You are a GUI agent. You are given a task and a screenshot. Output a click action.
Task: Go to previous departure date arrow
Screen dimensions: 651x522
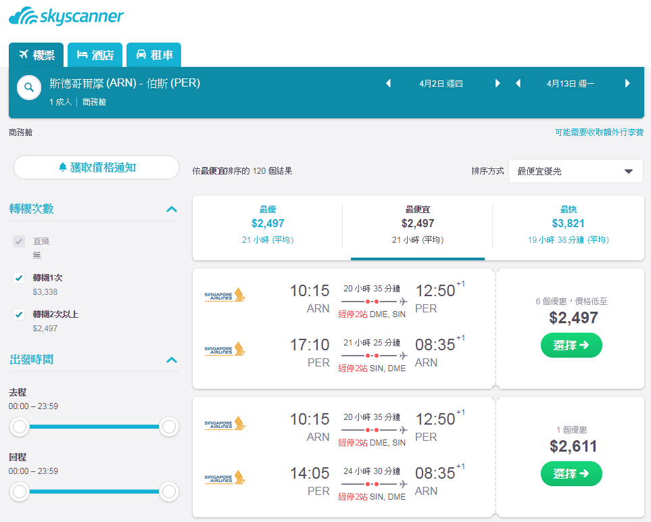tap(389, 83)
